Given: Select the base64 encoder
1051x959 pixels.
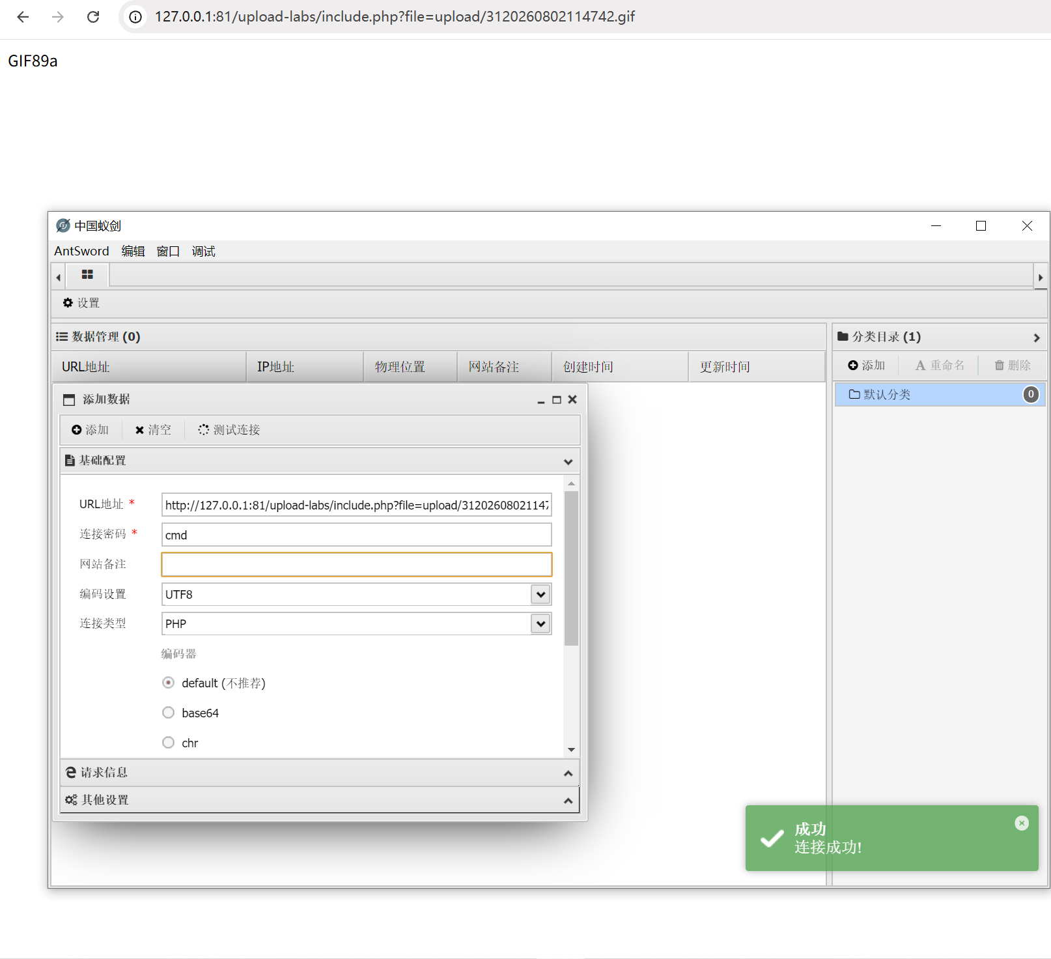Looking at the screenshot, I should coord(169,713).
